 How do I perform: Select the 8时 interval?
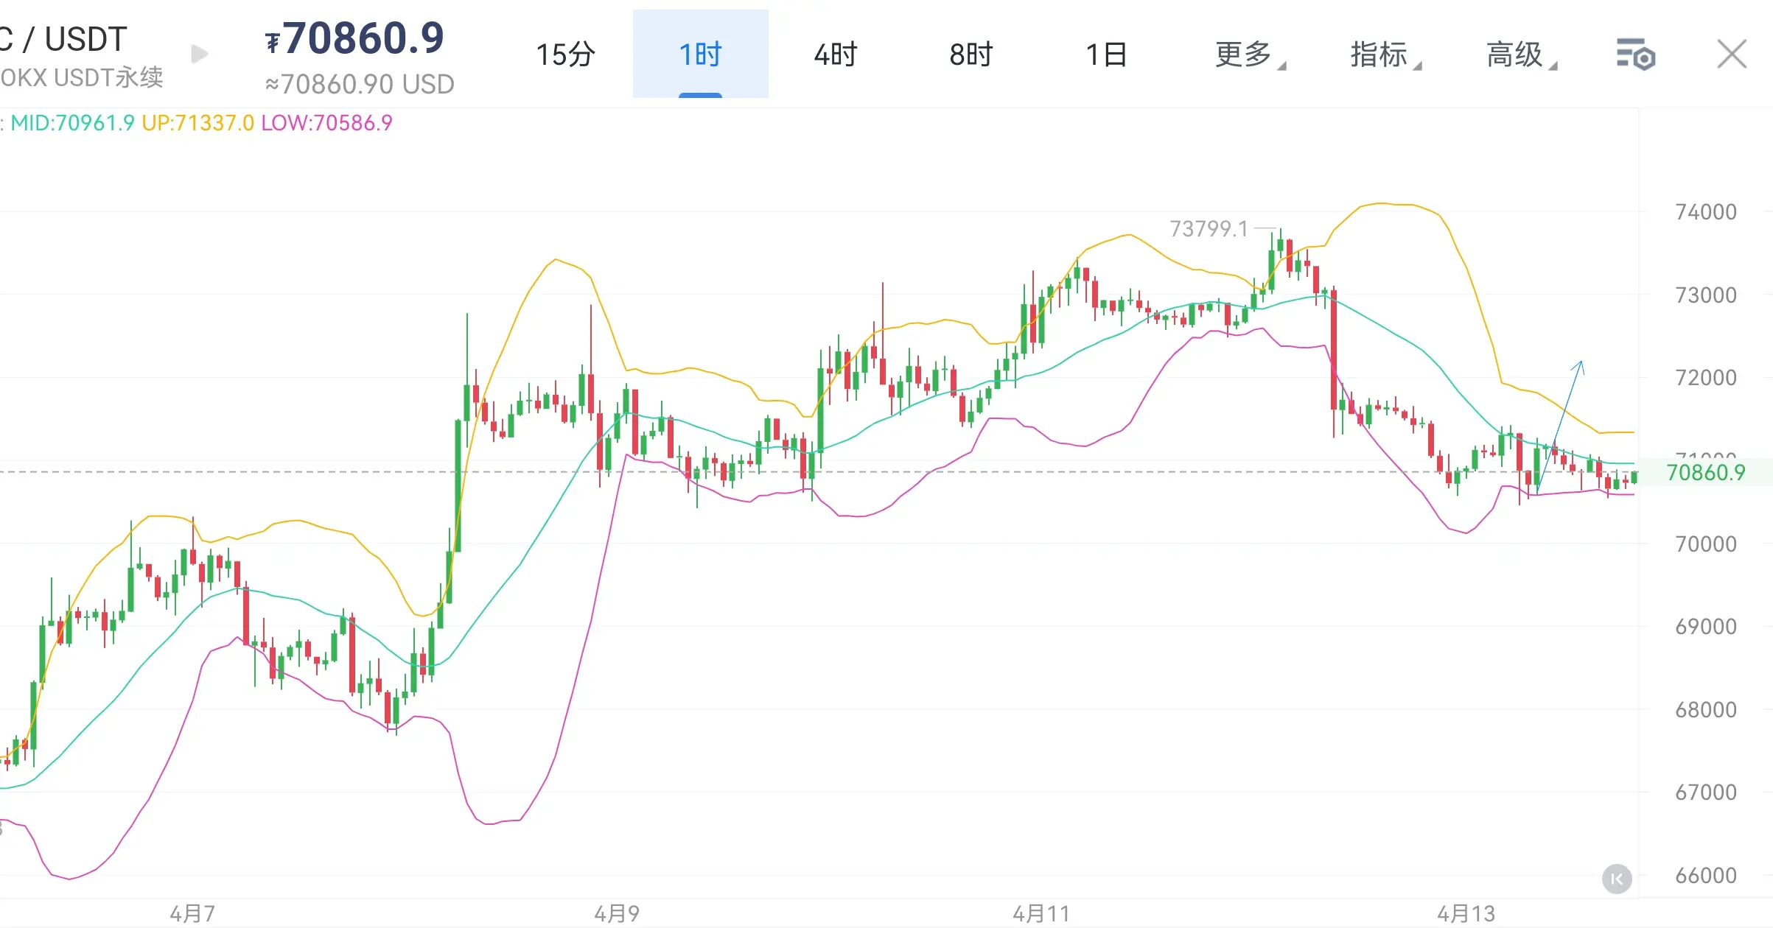(x=971, y=55)
